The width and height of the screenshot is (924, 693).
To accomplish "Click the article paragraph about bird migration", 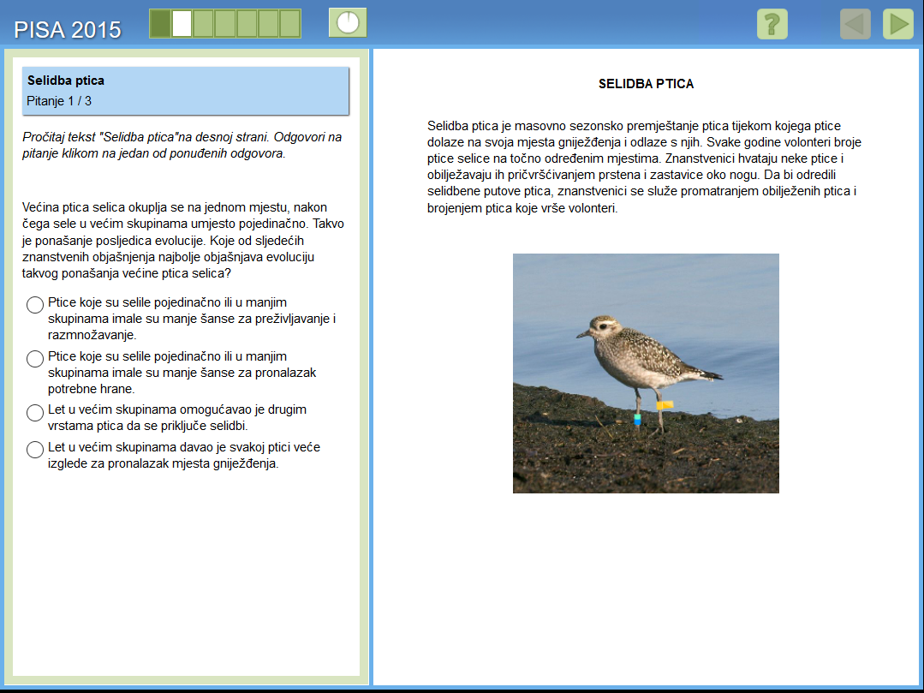I will pos(645,167).
